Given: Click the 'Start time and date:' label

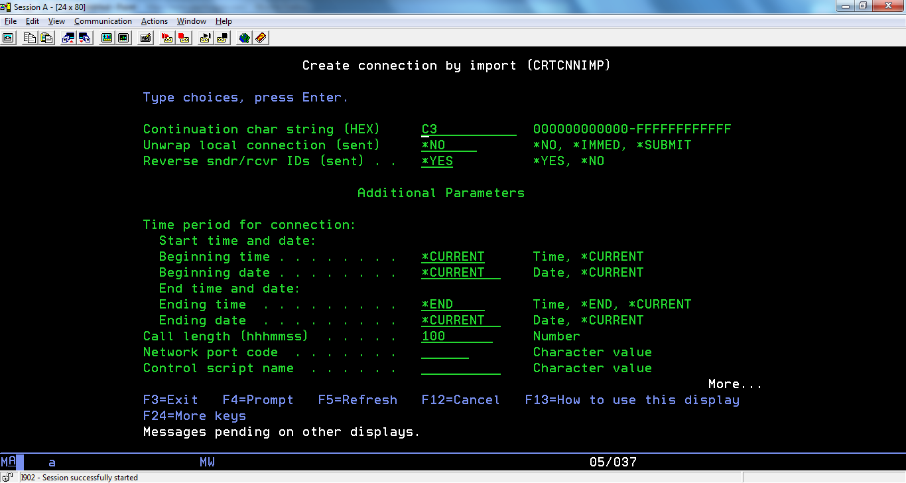Looking at the screenshot, I should click(x=238, y=241).
